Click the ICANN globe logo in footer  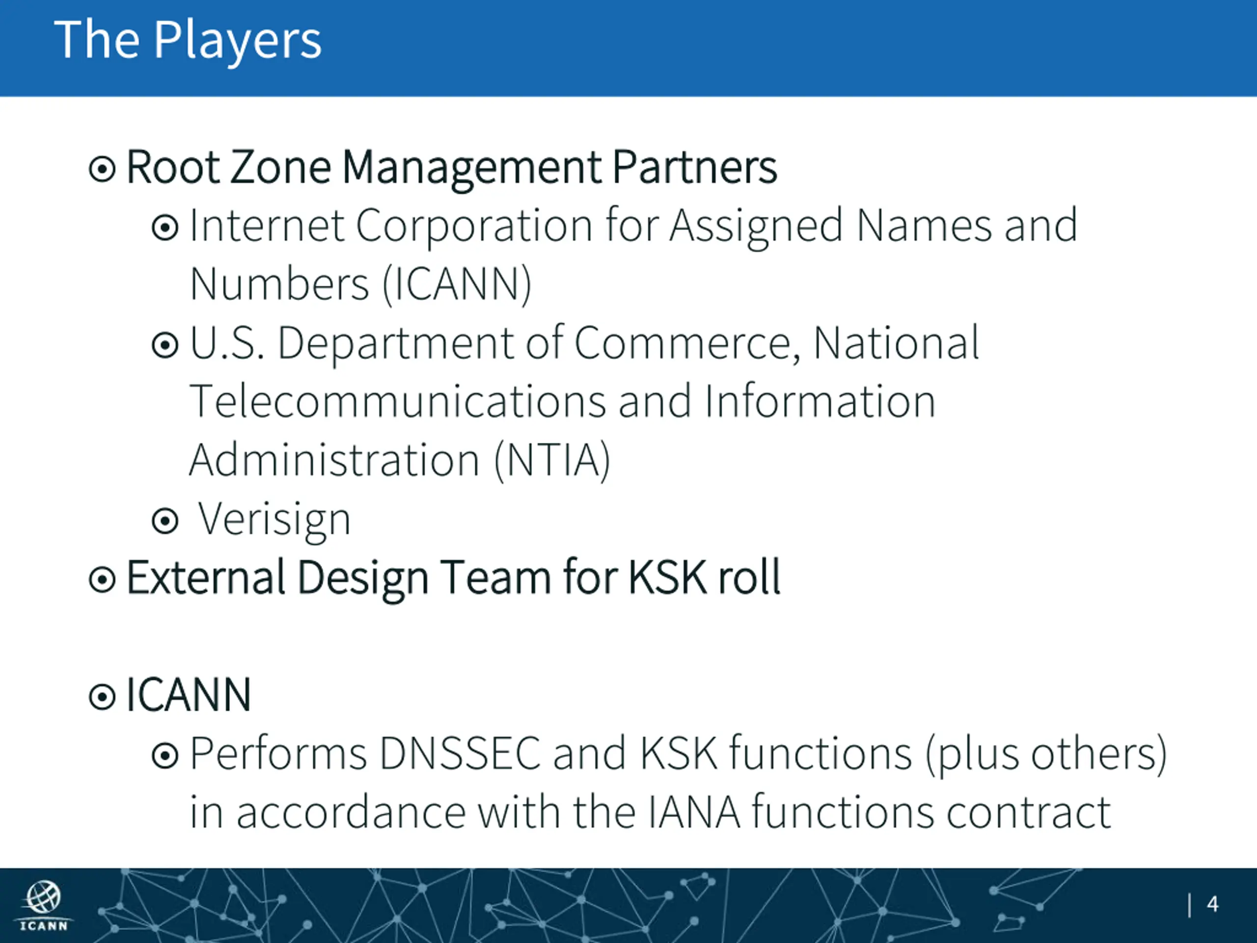pyautogui.click(x=44, y=906)
